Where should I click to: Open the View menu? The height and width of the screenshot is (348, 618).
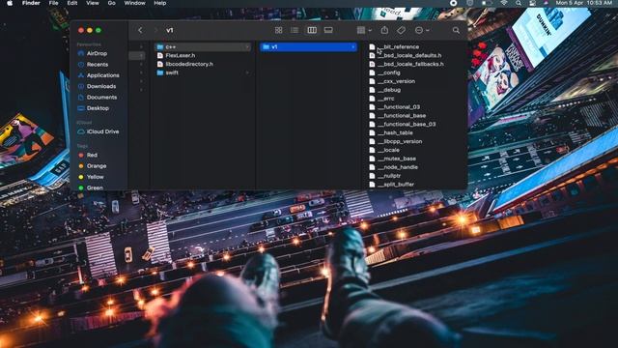(x=93, y=3)
